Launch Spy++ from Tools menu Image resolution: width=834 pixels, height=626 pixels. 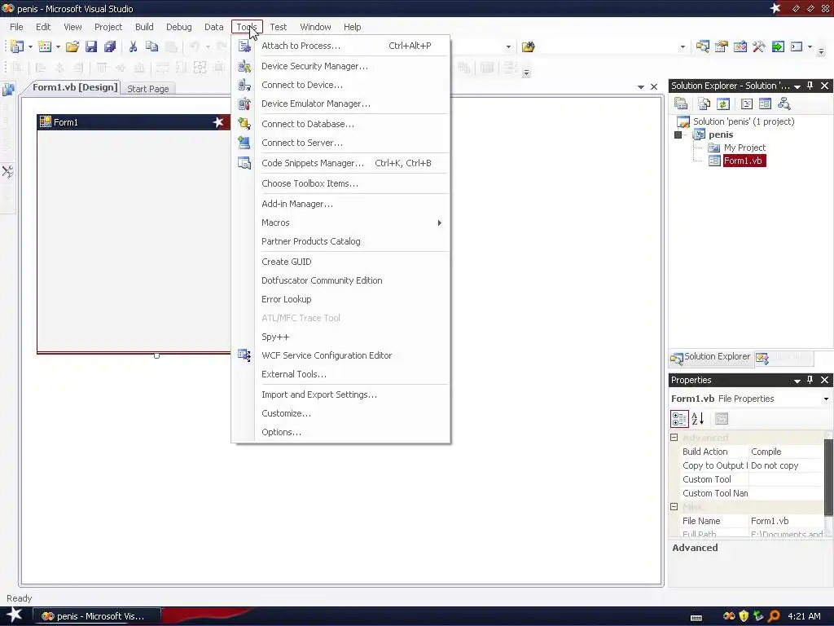pos(341,337)
